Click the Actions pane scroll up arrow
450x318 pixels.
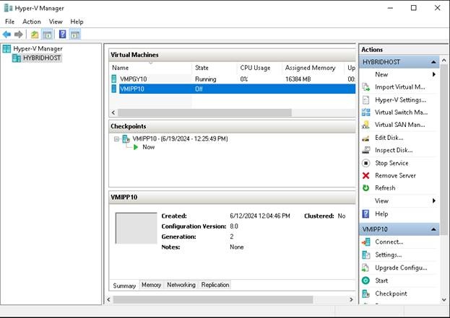pos(444,61)
